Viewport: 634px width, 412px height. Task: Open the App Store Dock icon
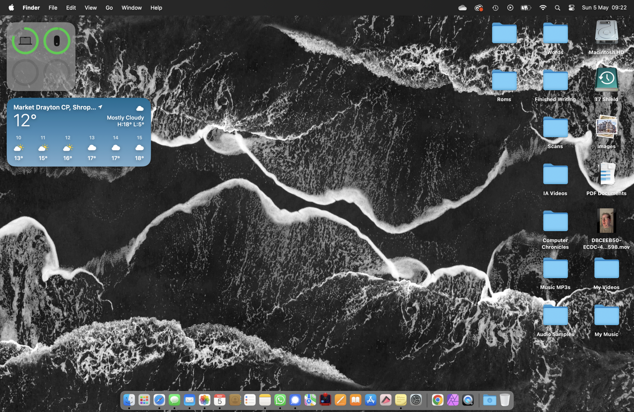coord(371,400)
